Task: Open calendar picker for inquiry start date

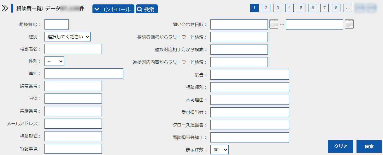Action: (274, 24)
